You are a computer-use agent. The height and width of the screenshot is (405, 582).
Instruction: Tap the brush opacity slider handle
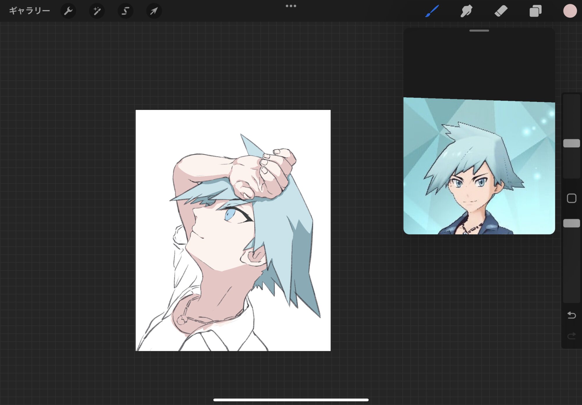click(x=572, y=223)
